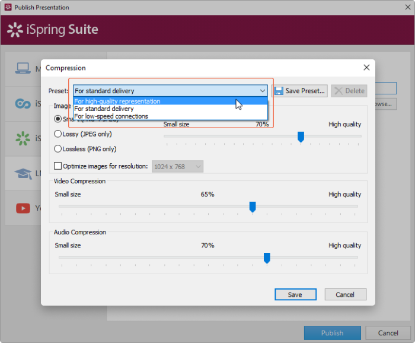Click the Video Compression 65% value
Viewport: 415px width, 343px height.
coord(207,194)
